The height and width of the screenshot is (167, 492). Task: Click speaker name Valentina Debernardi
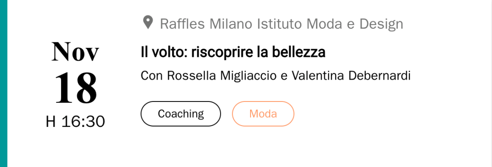coord(351,76)
